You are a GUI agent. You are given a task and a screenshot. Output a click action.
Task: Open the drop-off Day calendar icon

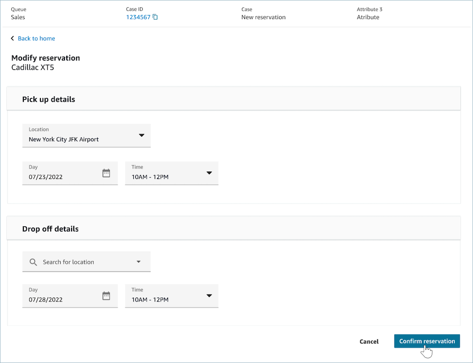(x=106, y=296)
